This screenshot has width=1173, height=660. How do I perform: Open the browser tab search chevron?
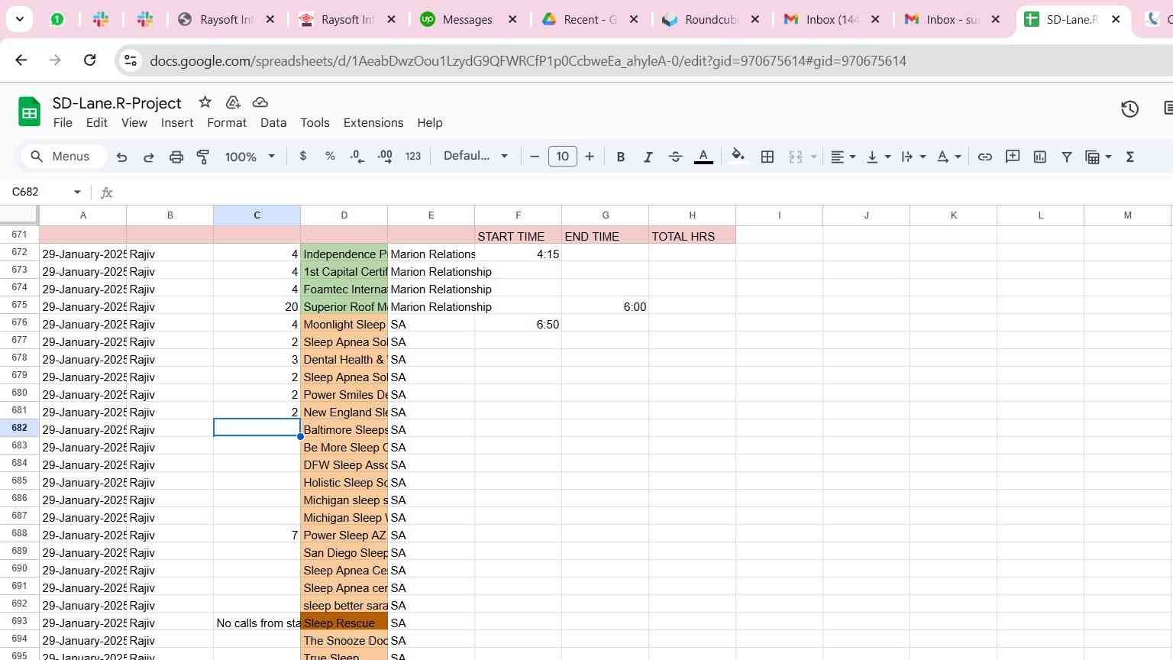(x=19, y=19)
